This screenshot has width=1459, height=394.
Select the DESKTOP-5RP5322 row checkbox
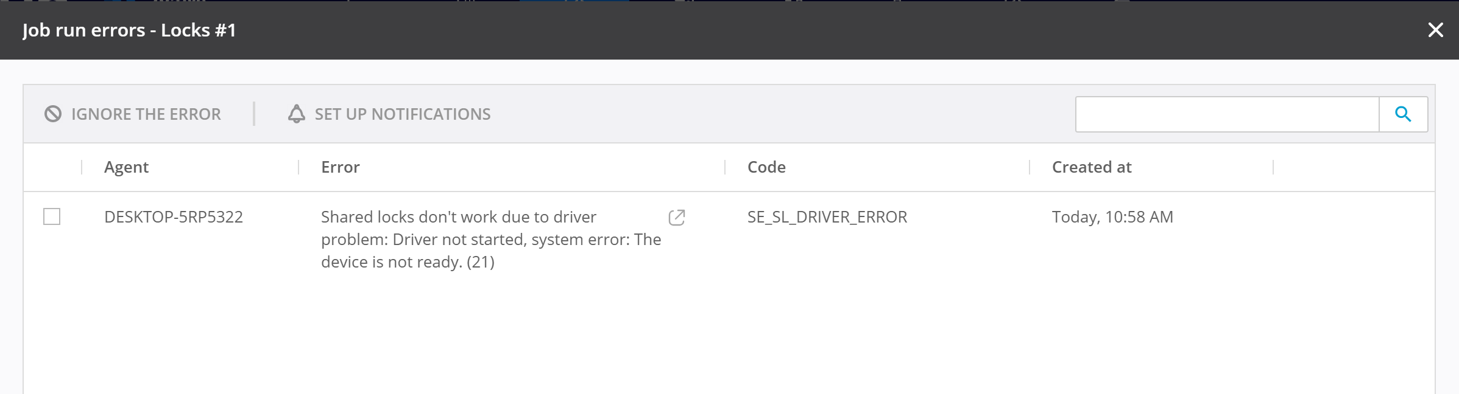(52, 216)
